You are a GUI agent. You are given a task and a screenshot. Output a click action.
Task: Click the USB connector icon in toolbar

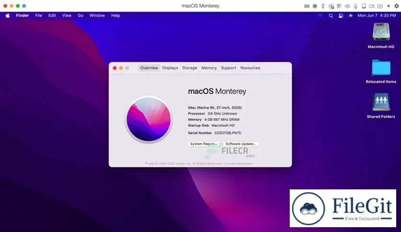[x=323, y=6]
